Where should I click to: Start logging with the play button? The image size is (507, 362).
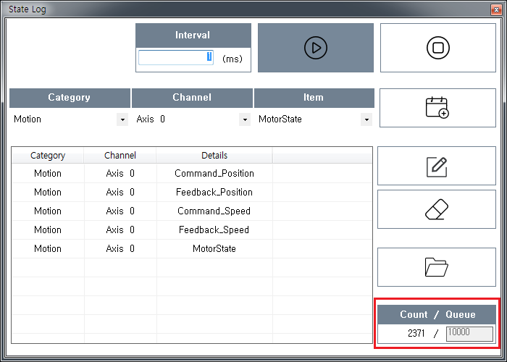pos(315,48)
